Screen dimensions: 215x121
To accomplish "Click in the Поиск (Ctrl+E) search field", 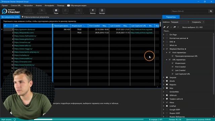I will (190, 11).
